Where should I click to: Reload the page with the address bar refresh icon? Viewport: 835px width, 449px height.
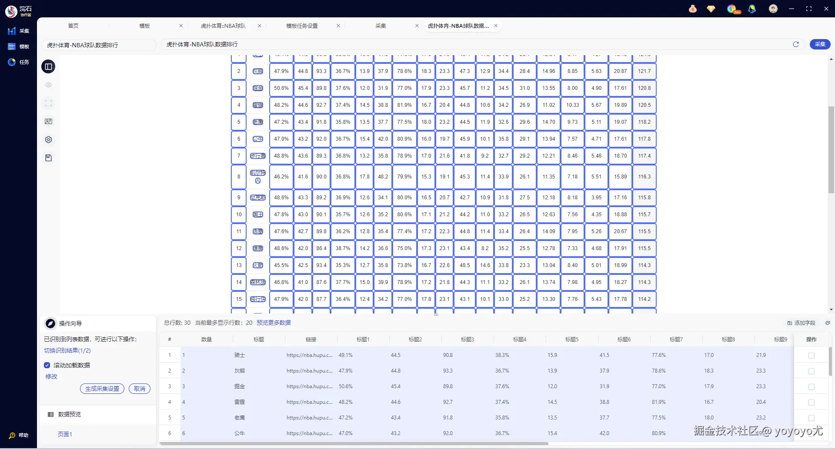click(x=796, y=44)
